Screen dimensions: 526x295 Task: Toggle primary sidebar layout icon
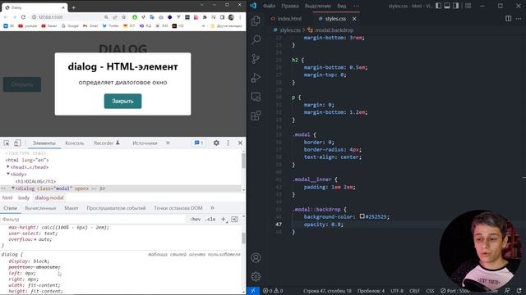pos(438,6)
